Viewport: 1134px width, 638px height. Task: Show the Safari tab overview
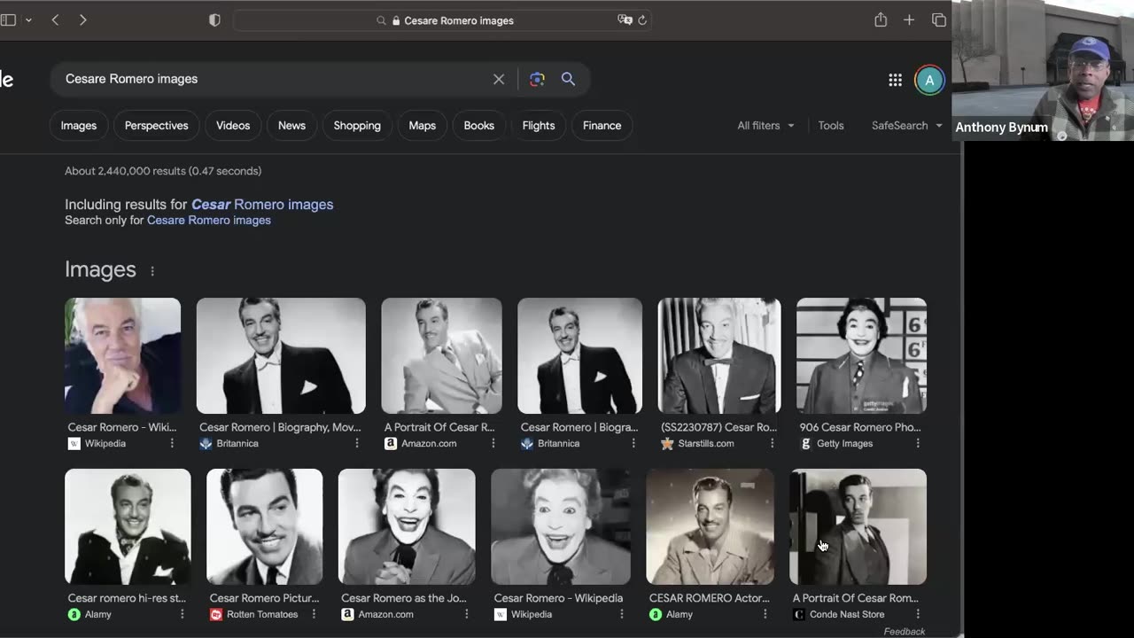pos(938,19)
